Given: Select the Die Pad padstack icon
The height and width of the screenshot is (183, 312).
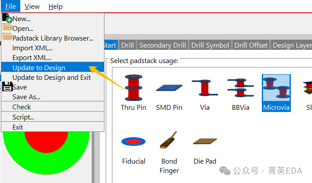Looking at the screenshot, I should click(x=205, y=141).
